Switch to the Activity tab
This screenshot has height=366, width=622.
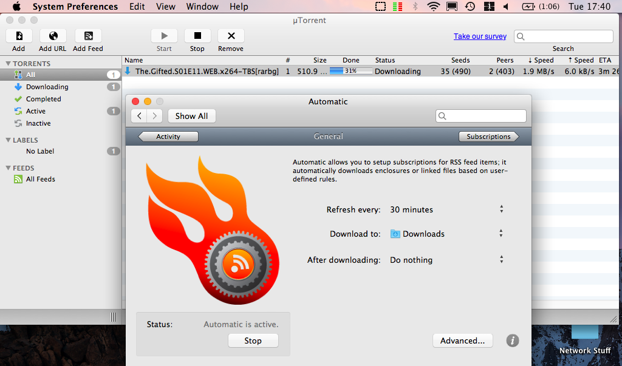(x=168, y=137)
